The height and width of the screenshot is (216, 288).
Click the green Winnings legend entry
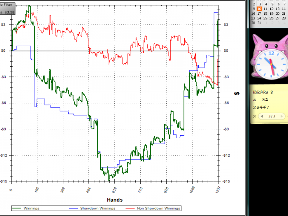[26, 208]
